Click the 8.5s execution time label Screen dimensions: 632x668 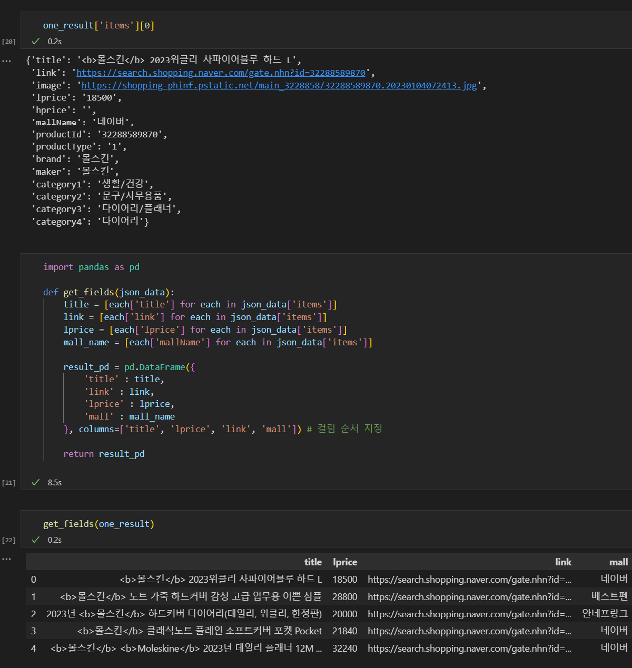click(x=55, y=482)
